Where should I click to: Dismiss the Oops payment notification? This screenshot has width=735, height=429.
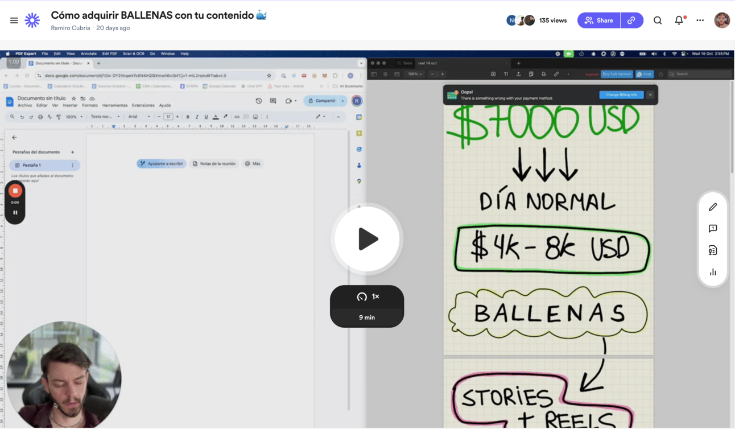pos(650,94)
